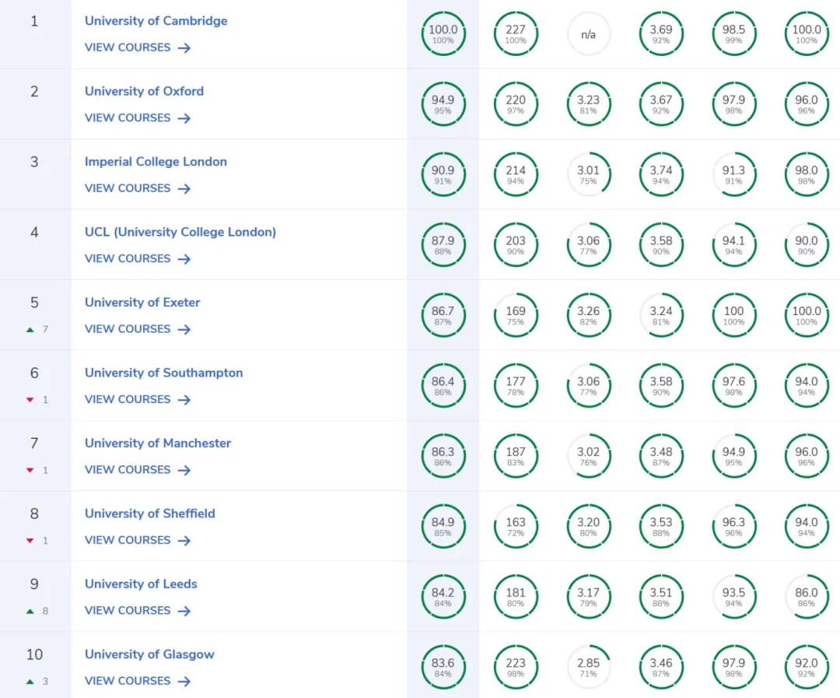
Task: Click Cambridge's n/a score circle
Action: point(589,34)
